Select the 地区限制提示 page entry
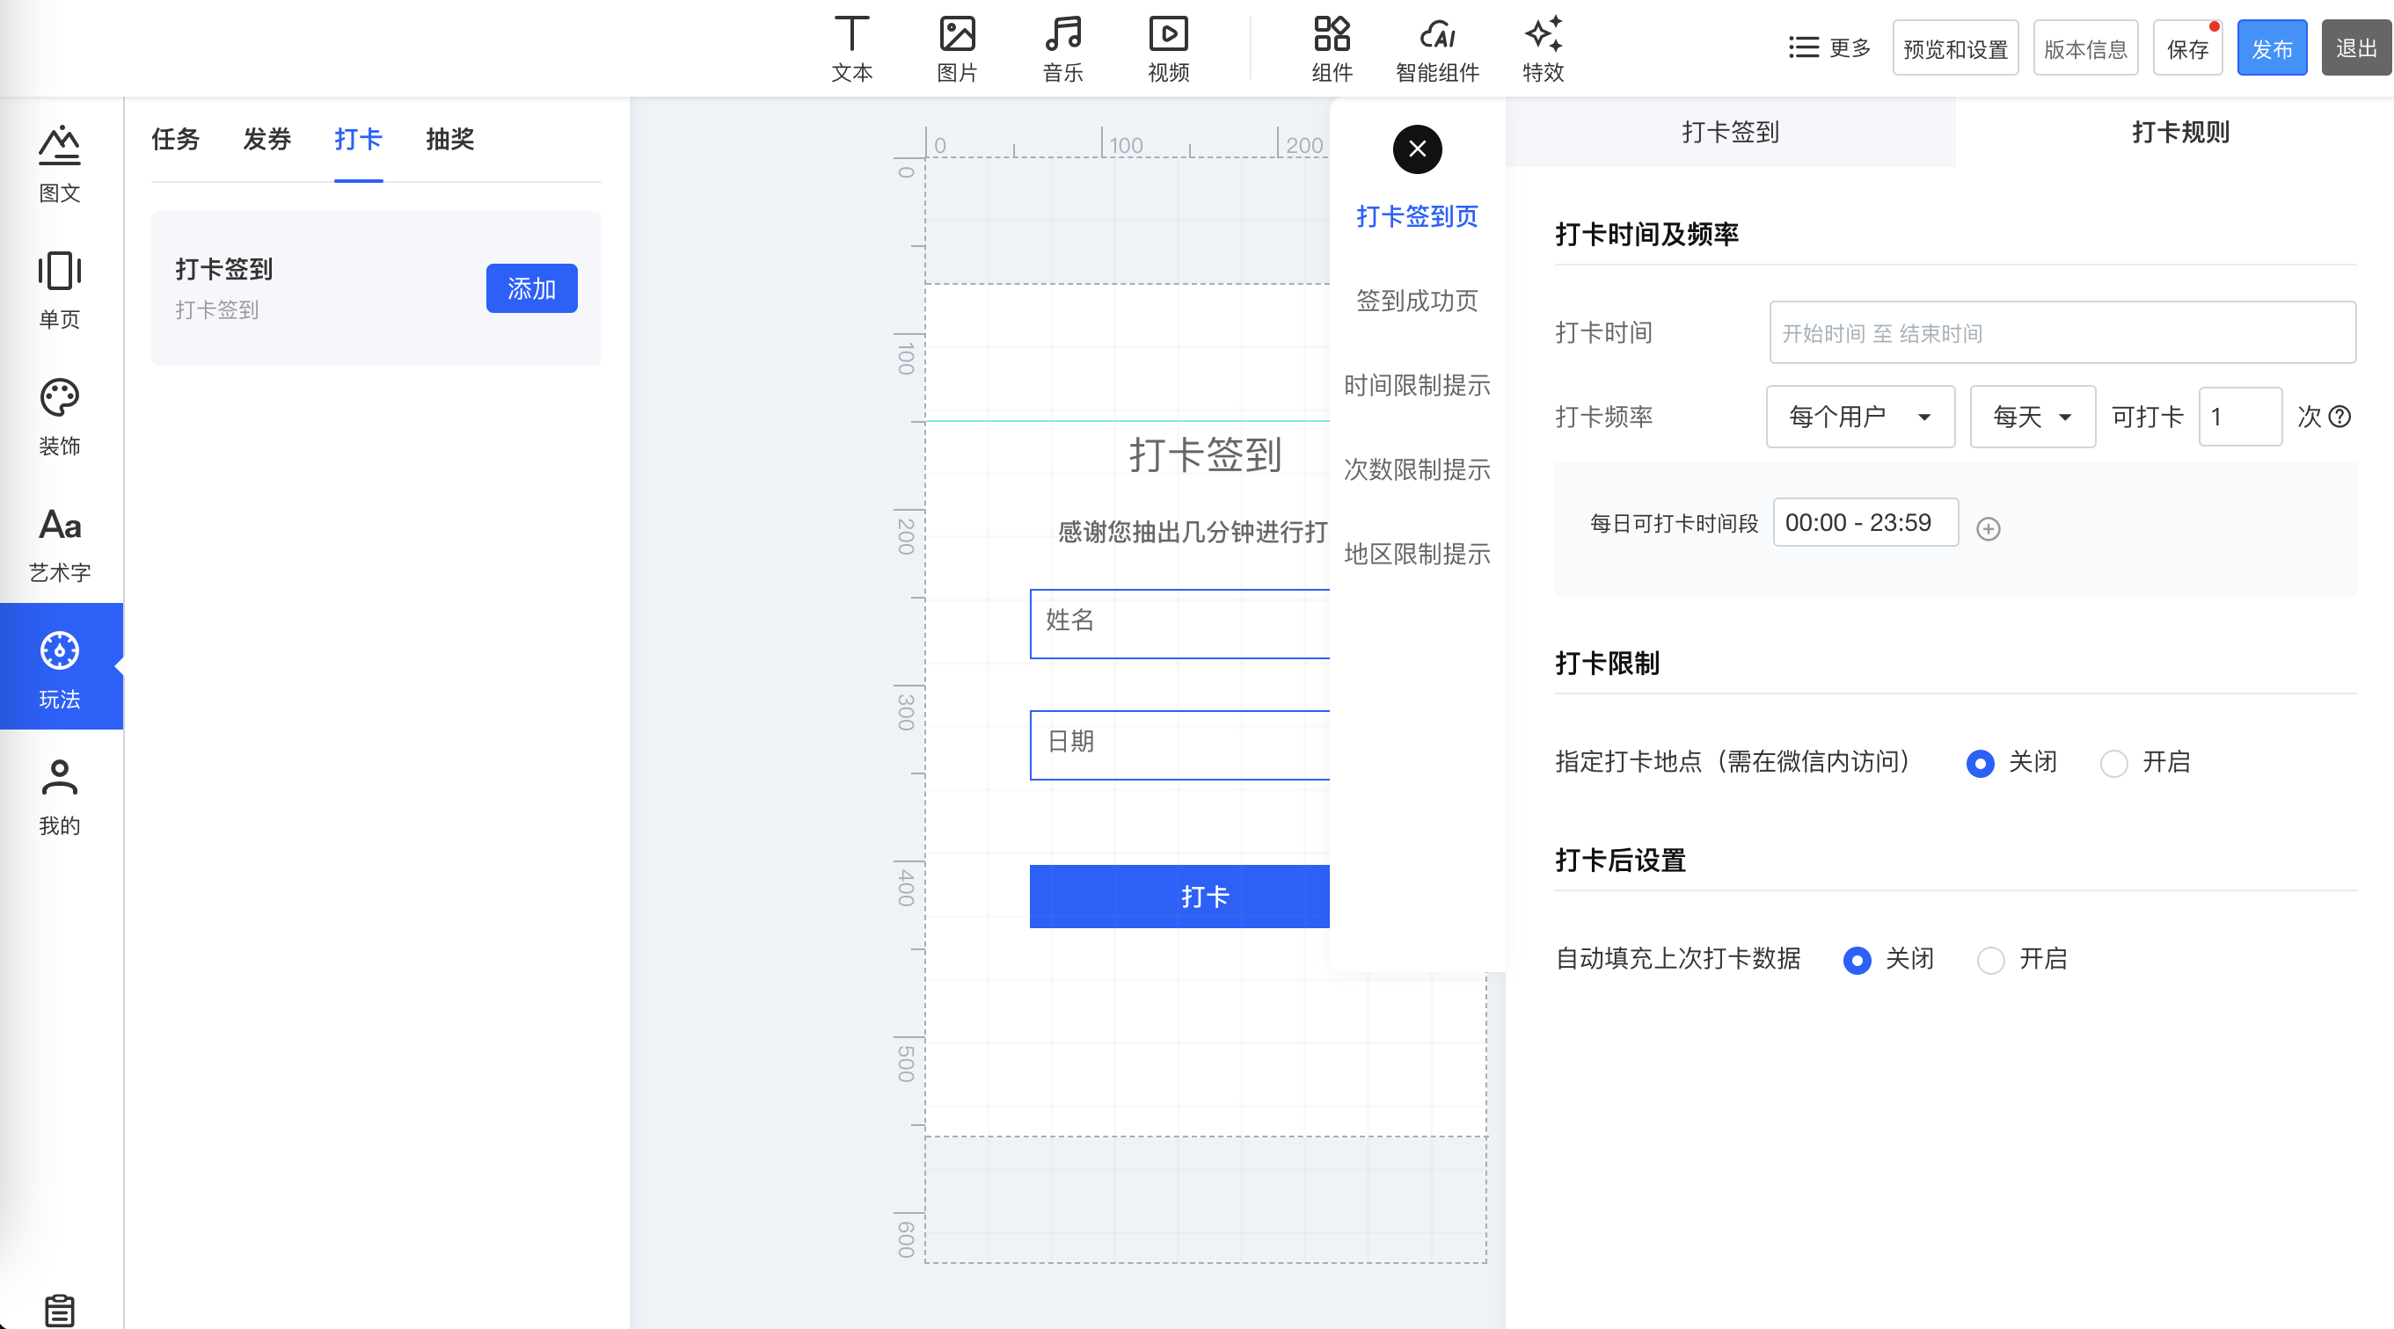 tap(1416, 555)
